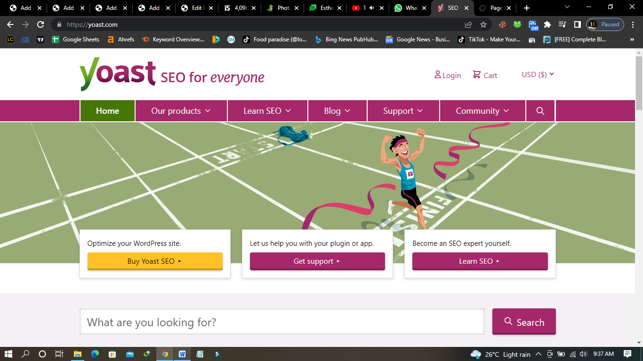The width and height of the screenshot is (643, 361).
Task: Open the media control playlist icon
Action: point(562,24)
